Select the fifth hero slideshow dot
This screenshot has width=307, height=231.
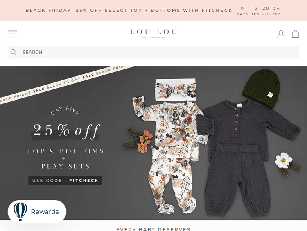click(172, 214)
